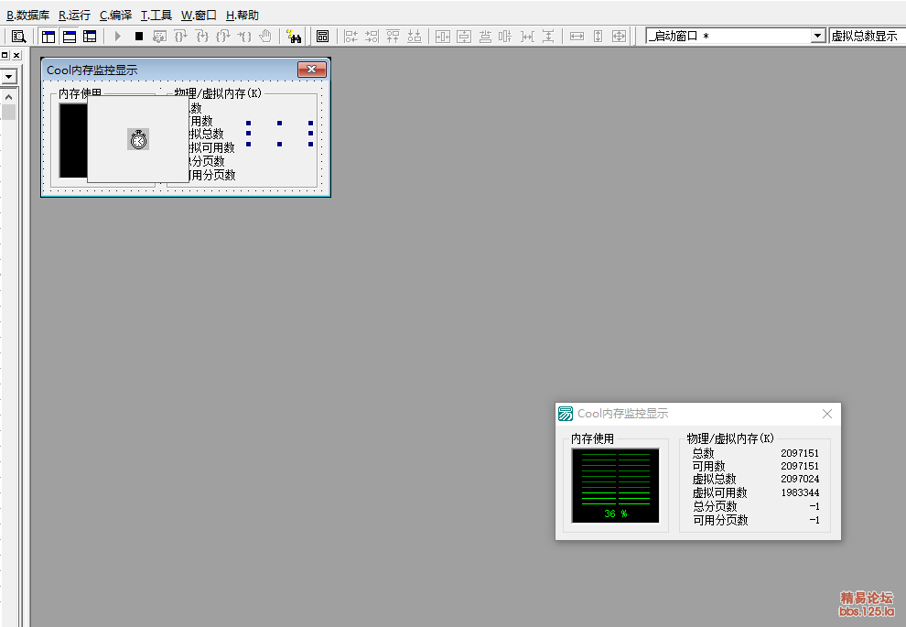
Task: Click the binoculars help-search icon
Action: [294, 36]
